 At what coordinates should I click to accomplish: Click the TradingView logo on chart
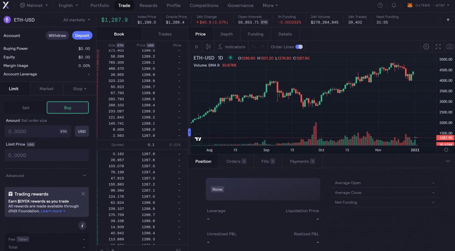point(198,139)
